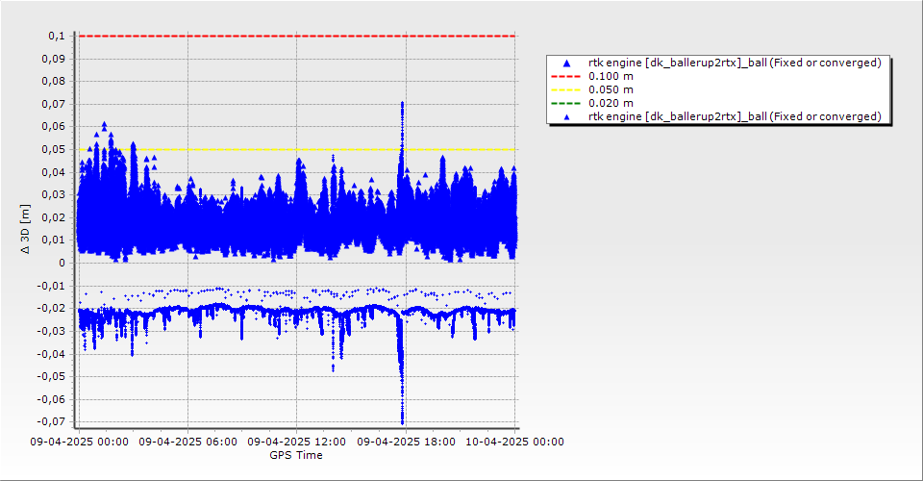Click the small blue triangle legend marker
The width and height of the screenshot is (923, 481).
point(565,116)
